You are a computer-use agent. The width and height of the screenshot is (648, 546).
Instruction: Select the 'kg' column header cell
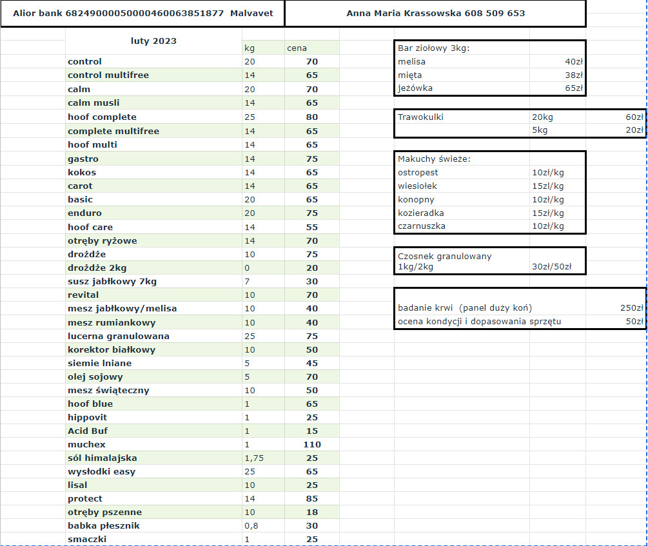(x=262, y=48)
